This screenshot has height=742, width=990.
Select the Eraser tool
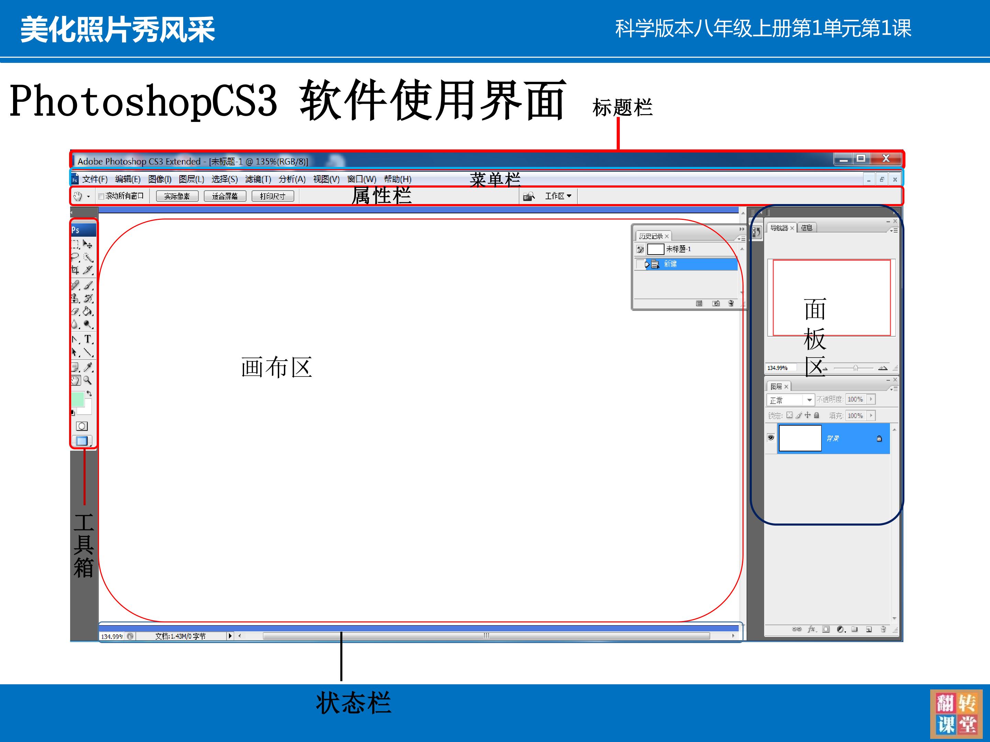75,311
